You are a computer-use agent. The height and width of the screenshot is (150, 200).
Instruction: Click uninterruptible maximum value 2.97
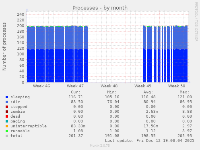187,126
